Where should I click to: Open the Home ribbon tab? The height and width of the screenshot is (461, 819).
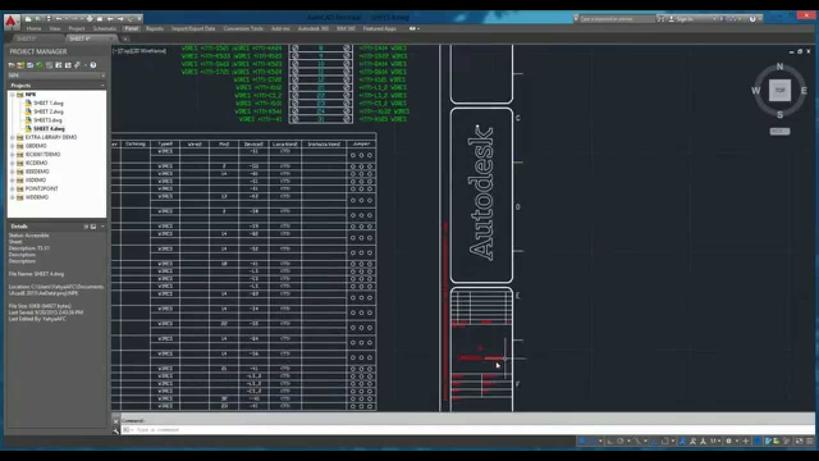(34, 29)
